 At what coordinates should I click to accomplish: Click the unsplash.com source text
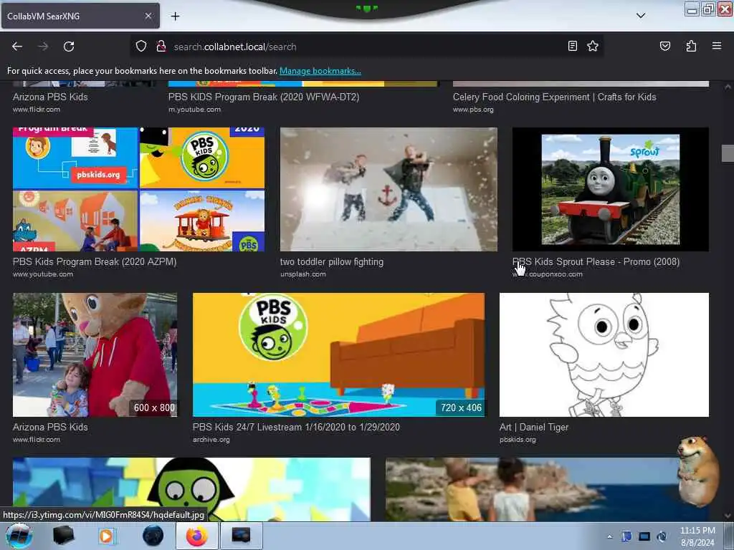(303, 274)
